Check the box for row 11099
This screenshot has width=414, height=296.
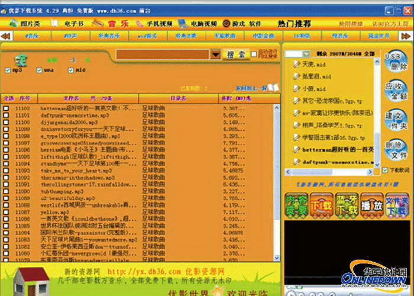coord(6,129)
